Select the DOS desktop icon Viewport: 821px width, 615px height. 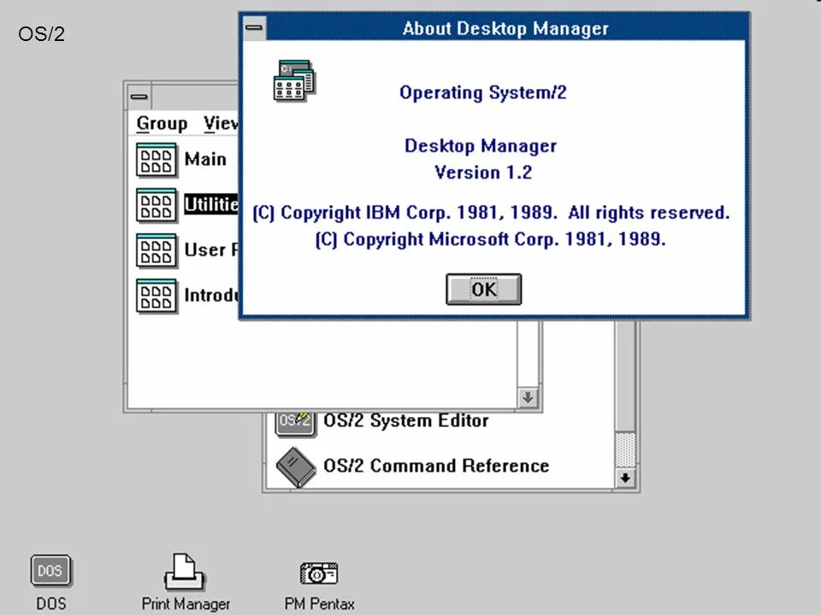(x=50, y=571)
